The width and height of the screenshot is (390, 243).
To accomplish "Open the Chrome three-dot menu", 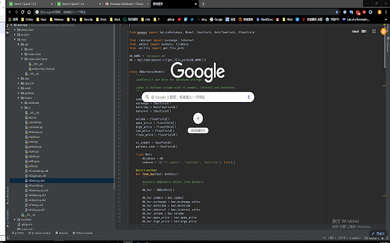I will coord(386,12).
